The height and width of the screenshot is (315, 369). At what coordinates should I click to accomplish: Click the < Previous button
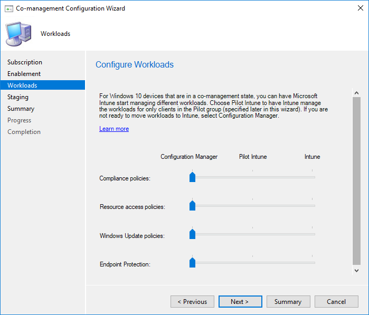pyautogui.click(x=192, y=302)
